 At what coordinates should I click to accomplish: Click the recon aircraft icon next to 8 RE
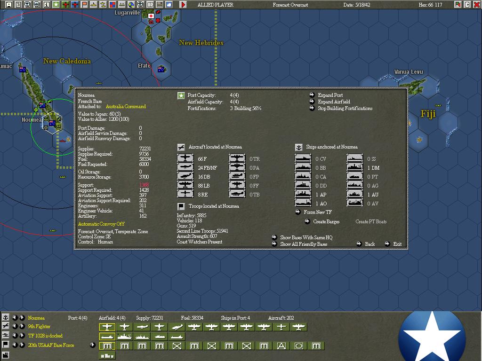(x=185, y=194)
